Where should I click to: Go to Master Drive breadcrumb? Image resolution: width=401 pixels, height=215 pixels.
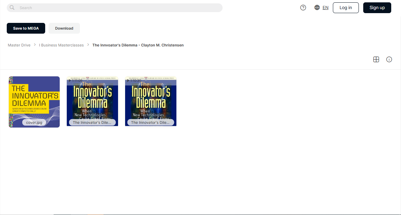pyautogui.click(x=19, y=45)
